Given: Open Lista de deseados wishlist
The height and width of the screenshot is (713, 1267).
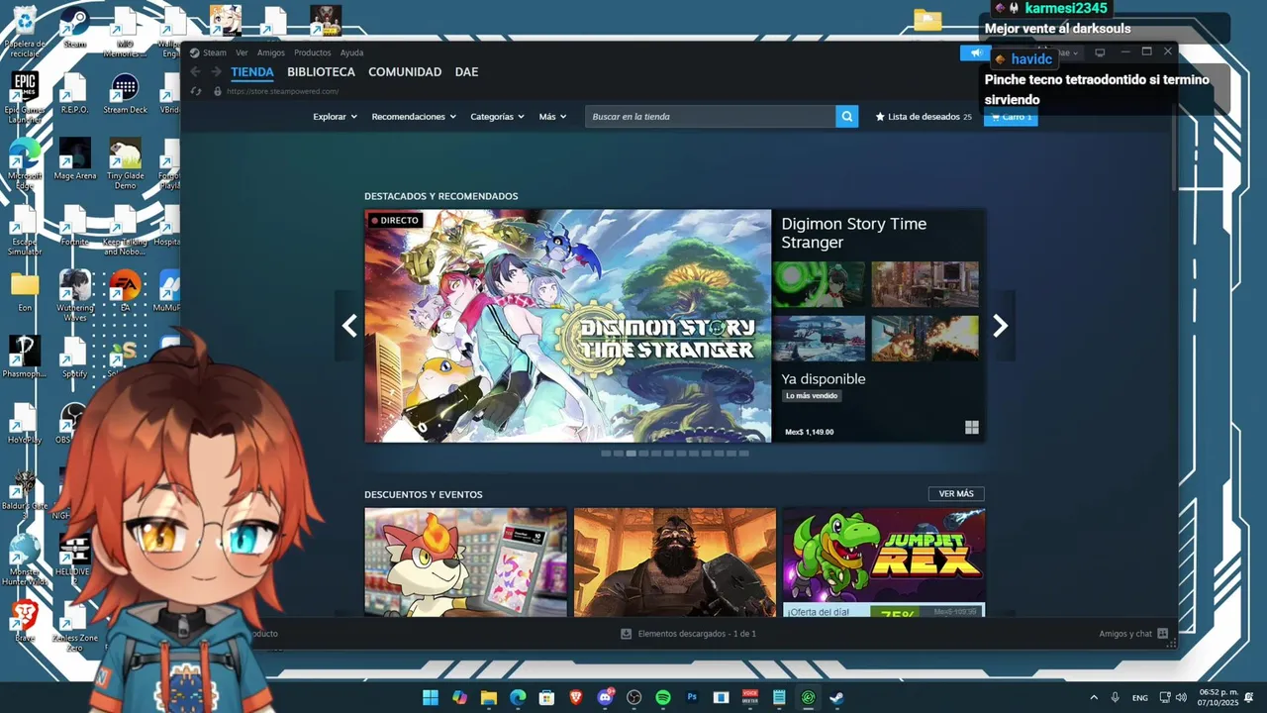Looking at the screenshot, I should (924, 117).
